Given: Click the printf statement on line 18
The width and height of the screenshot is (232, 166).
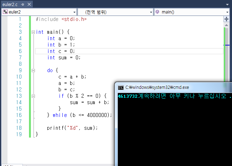Looking at the screenshot, I should [72, 128].
